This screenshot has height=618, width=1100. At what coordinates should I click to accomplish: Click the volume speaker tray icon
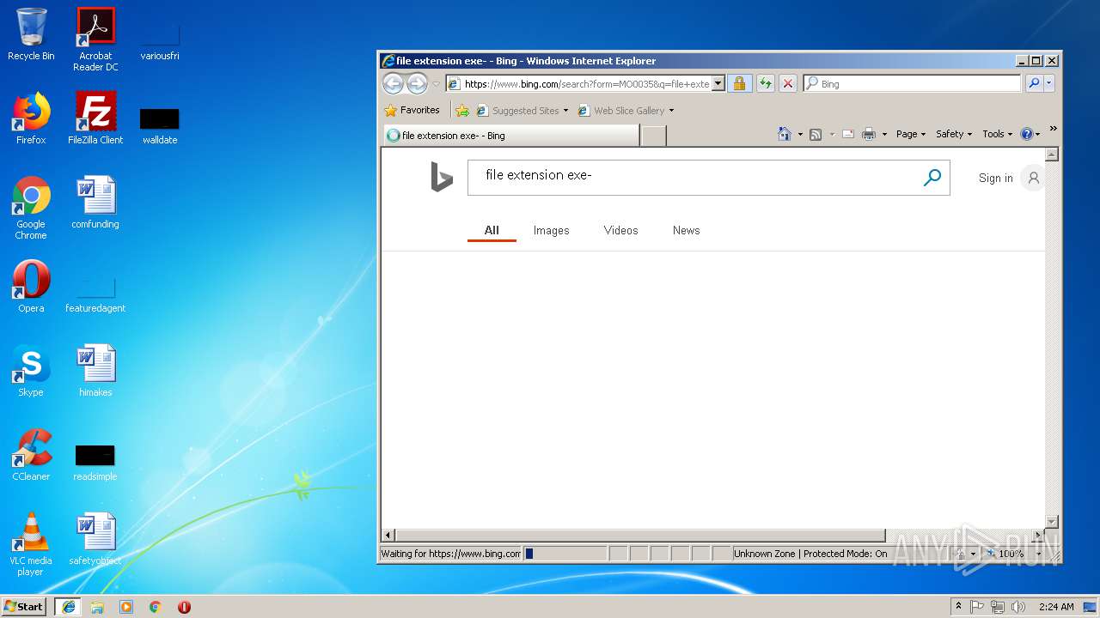(1018, 607)
